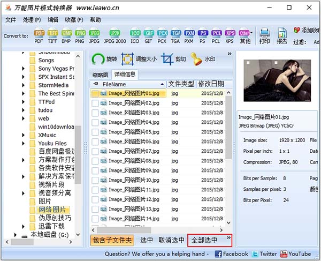321x261 pixels.
Task: Convert images to PNG
Action: (80, 35)
